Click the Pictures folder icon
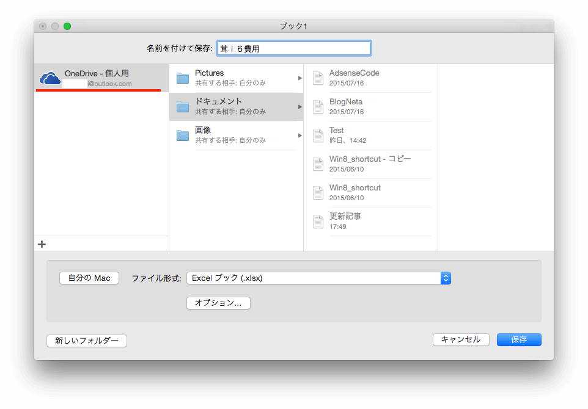This screenshot has width=588, height=409. pos(183,78)
